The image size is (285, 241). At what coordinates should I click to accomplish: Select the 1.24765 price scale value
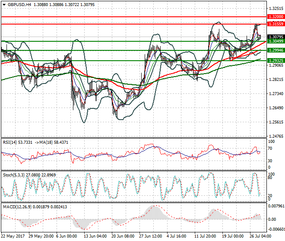click(x=276, y=136)
